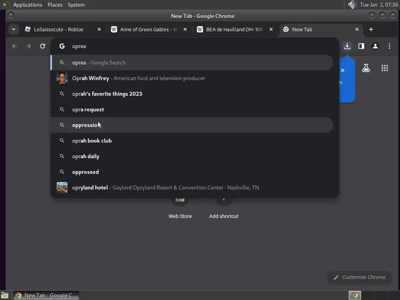The width and height of the screenshot is (400, 300).
Task: Open the profile avatar icon
Action: [x=375, y=46]
